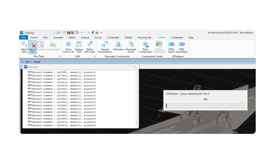Select the Placement Points tool
The height and width of the screenshot is (164, 275).
pos(130,46)
